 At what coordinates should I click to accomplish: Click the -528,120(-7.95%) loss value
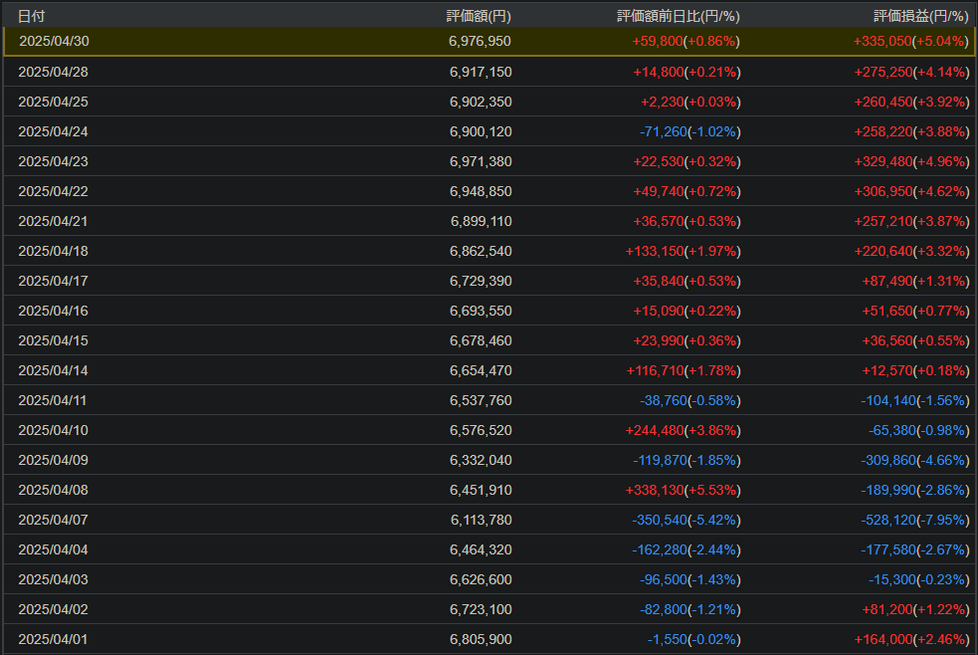click(x=915, y=520)
